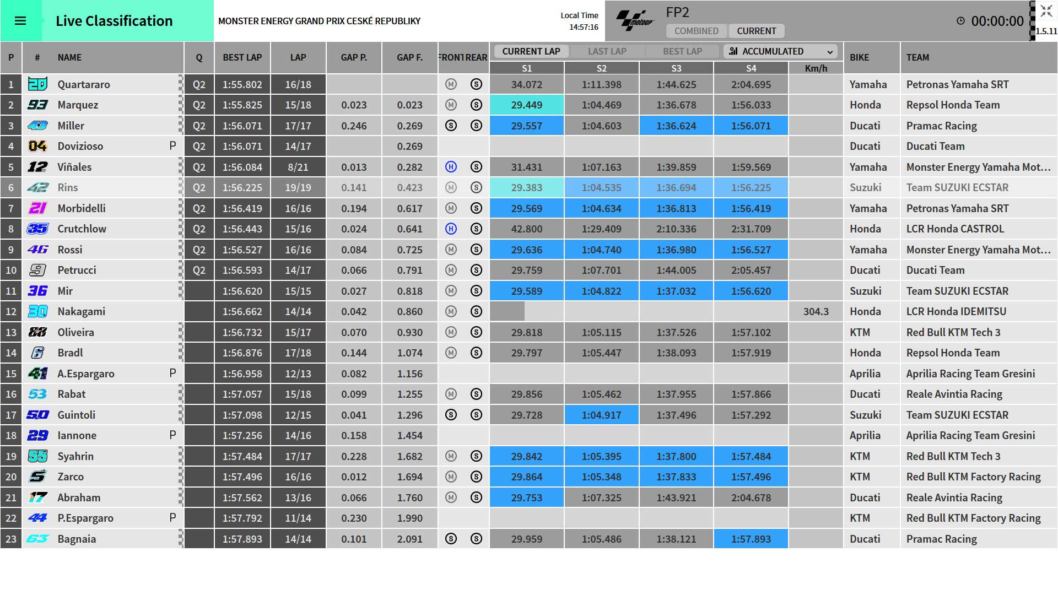Click Miller's soft front tyre icon

coord(451,126)
